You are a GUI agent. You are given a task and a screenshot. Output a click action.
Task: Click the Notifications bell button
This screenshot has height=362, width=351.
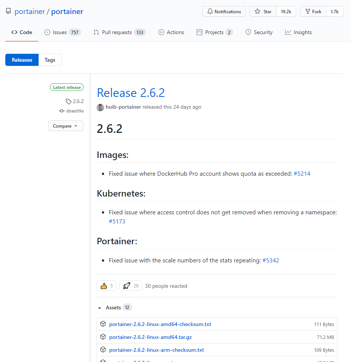click(224, 11)
